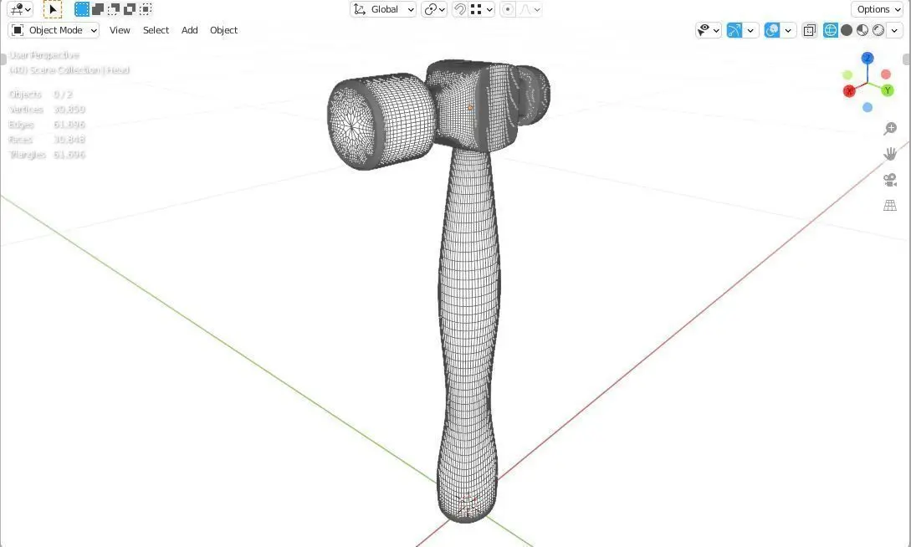Click the green Y axis gizmo
The height and width of the screenshot is (547, 911).
[888, 90]
